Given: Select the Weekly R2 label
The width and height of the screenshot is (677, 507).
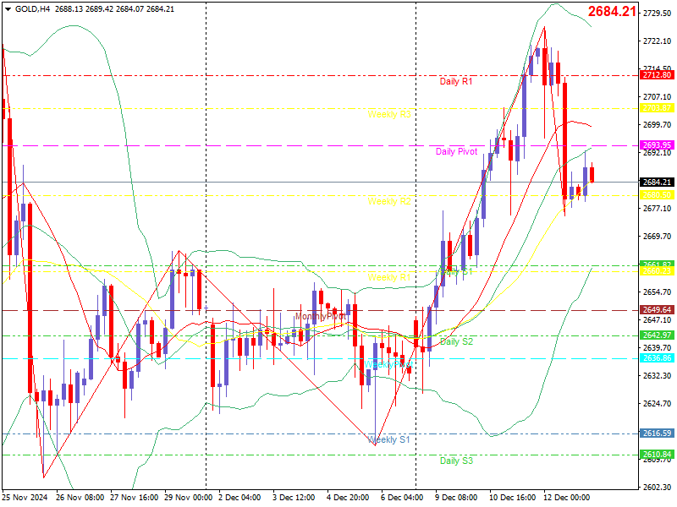Looking at the screenshot, I should tap(388, 201).
